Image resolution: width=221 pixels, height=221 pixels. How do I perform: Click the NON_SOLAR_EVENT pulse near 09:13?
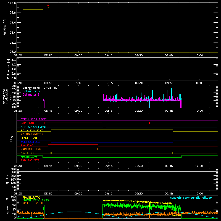[x=104, y=127]
